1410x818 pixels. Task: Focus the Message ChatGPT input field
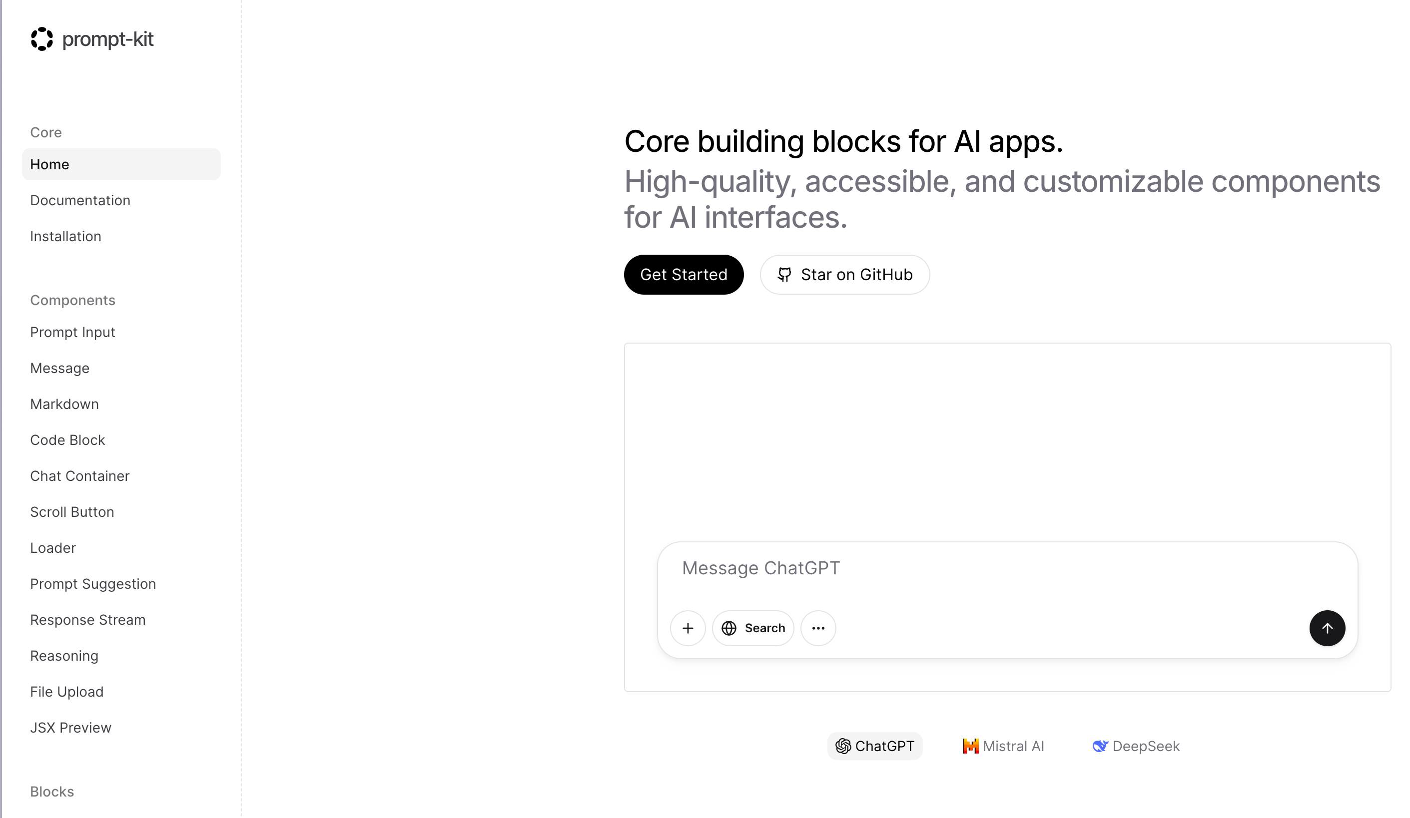tap(1007, 568)
